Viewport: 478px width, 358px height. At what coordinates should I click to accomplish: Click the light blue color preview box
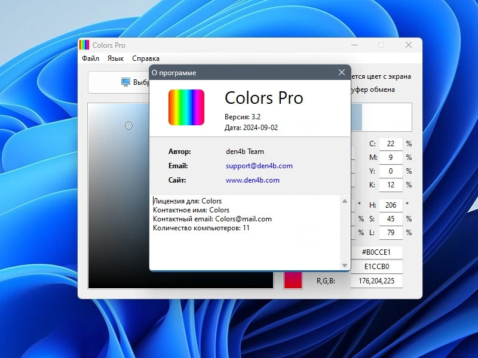pyautogui.click(x=356, y=117)
